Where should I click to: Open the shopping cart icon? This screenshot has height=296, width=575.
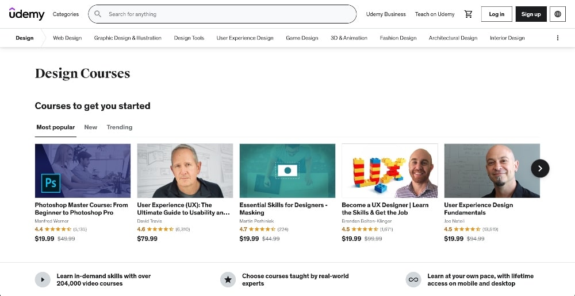pos(468,14)
